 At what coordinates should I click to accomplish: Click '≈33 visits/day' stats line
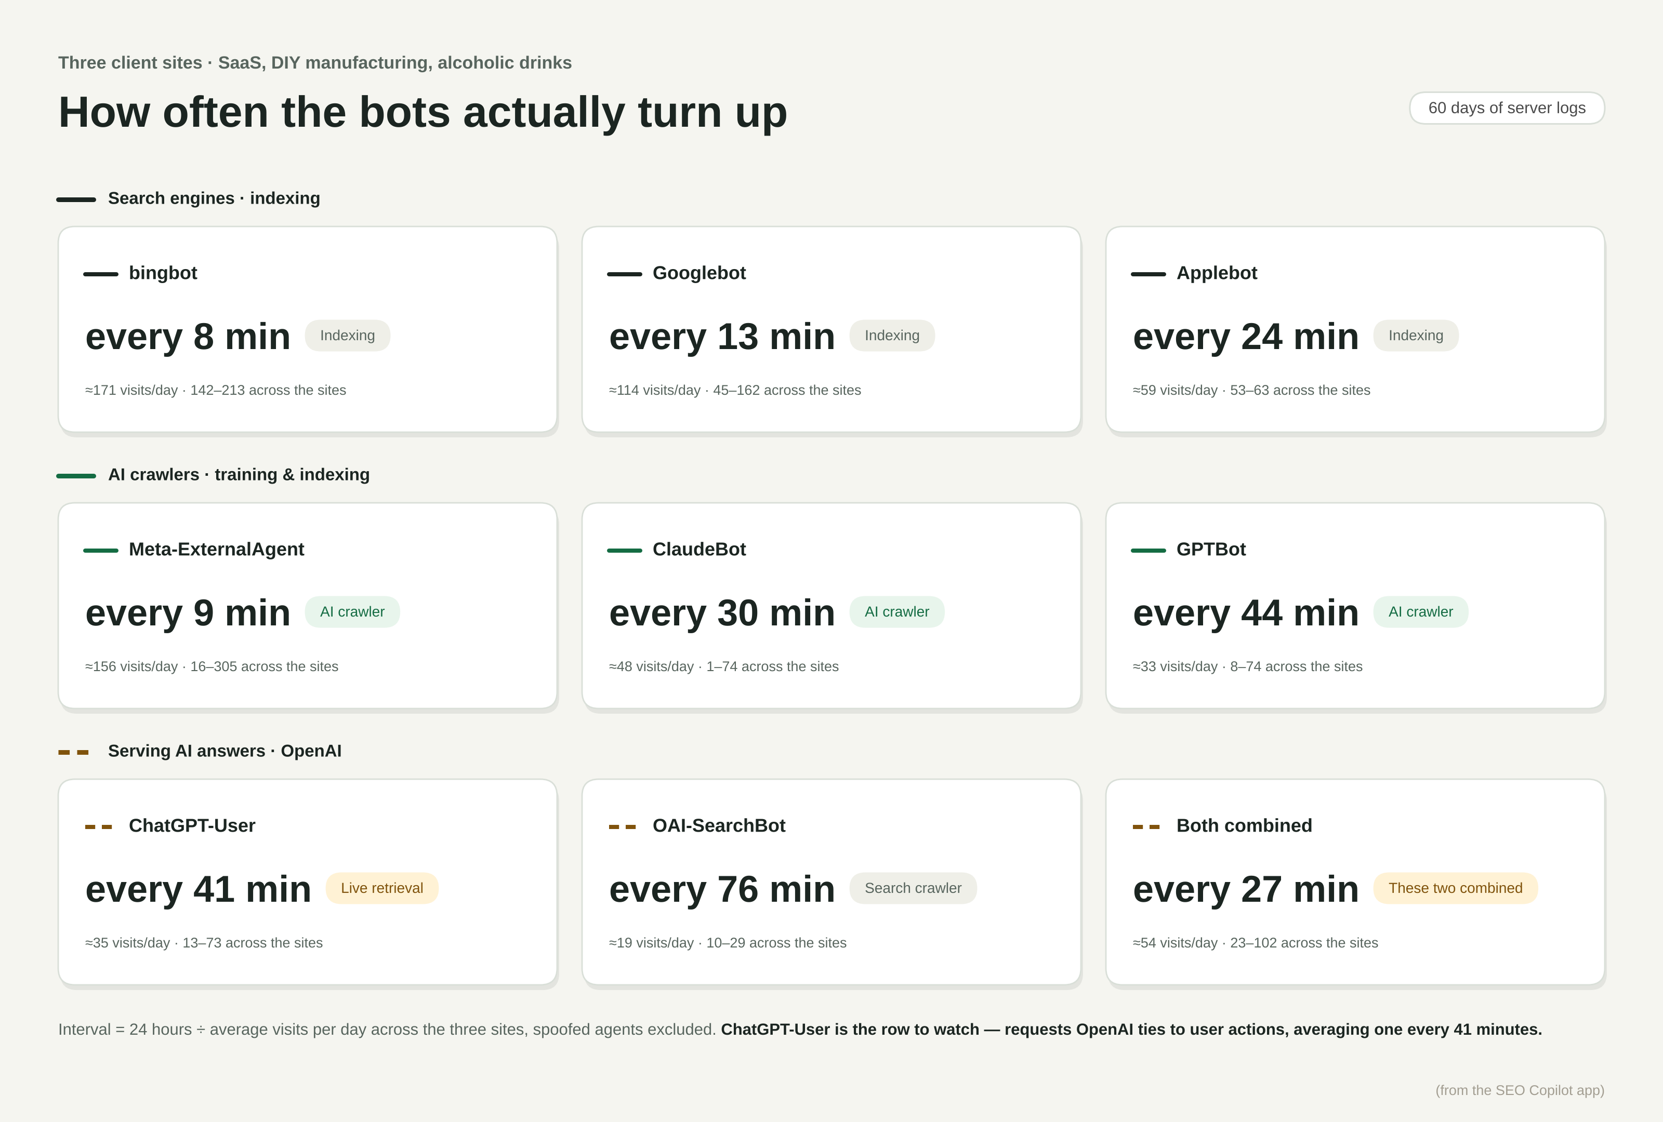pos(1247,666)
